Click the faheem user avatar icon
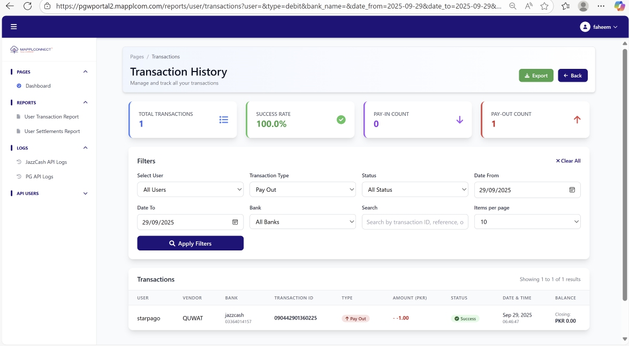Viewport: 629px width, 346px height. coord(585,27)
